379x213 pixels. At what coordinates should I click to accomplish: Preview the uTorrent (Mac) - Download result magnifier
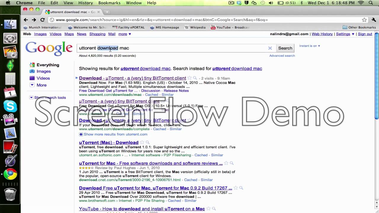pyautogui.click(x=147, y=143)
